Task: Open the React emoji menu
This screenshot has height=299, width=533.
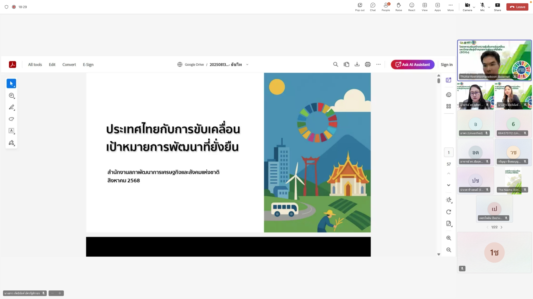Action: [x=411, y=7]
